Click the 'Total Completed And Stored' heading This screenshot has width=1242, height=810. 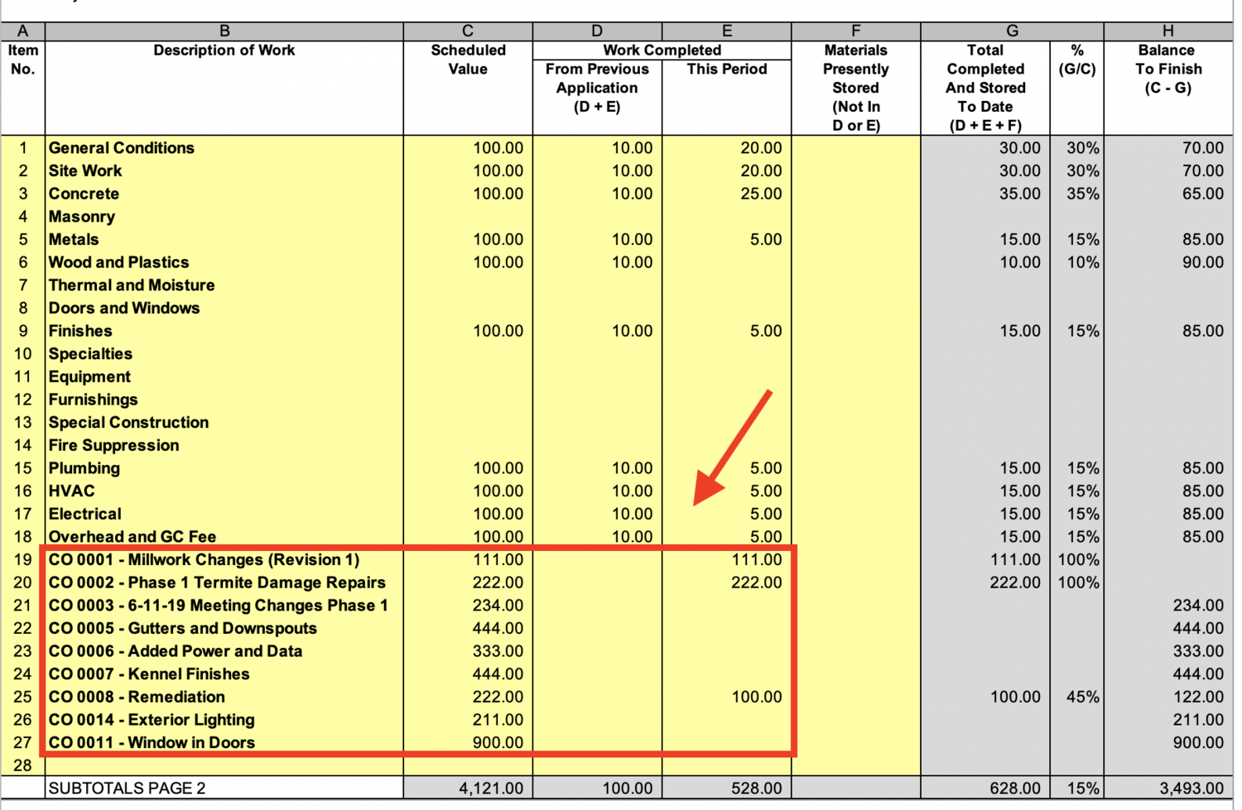[x=985, y=88]
